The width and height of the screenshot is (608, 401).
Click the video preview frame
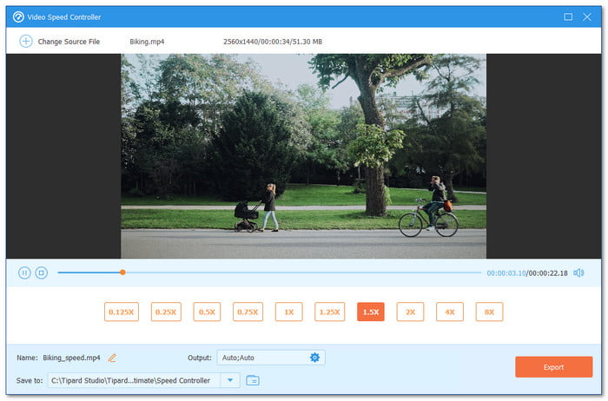[x=304, y=155]
